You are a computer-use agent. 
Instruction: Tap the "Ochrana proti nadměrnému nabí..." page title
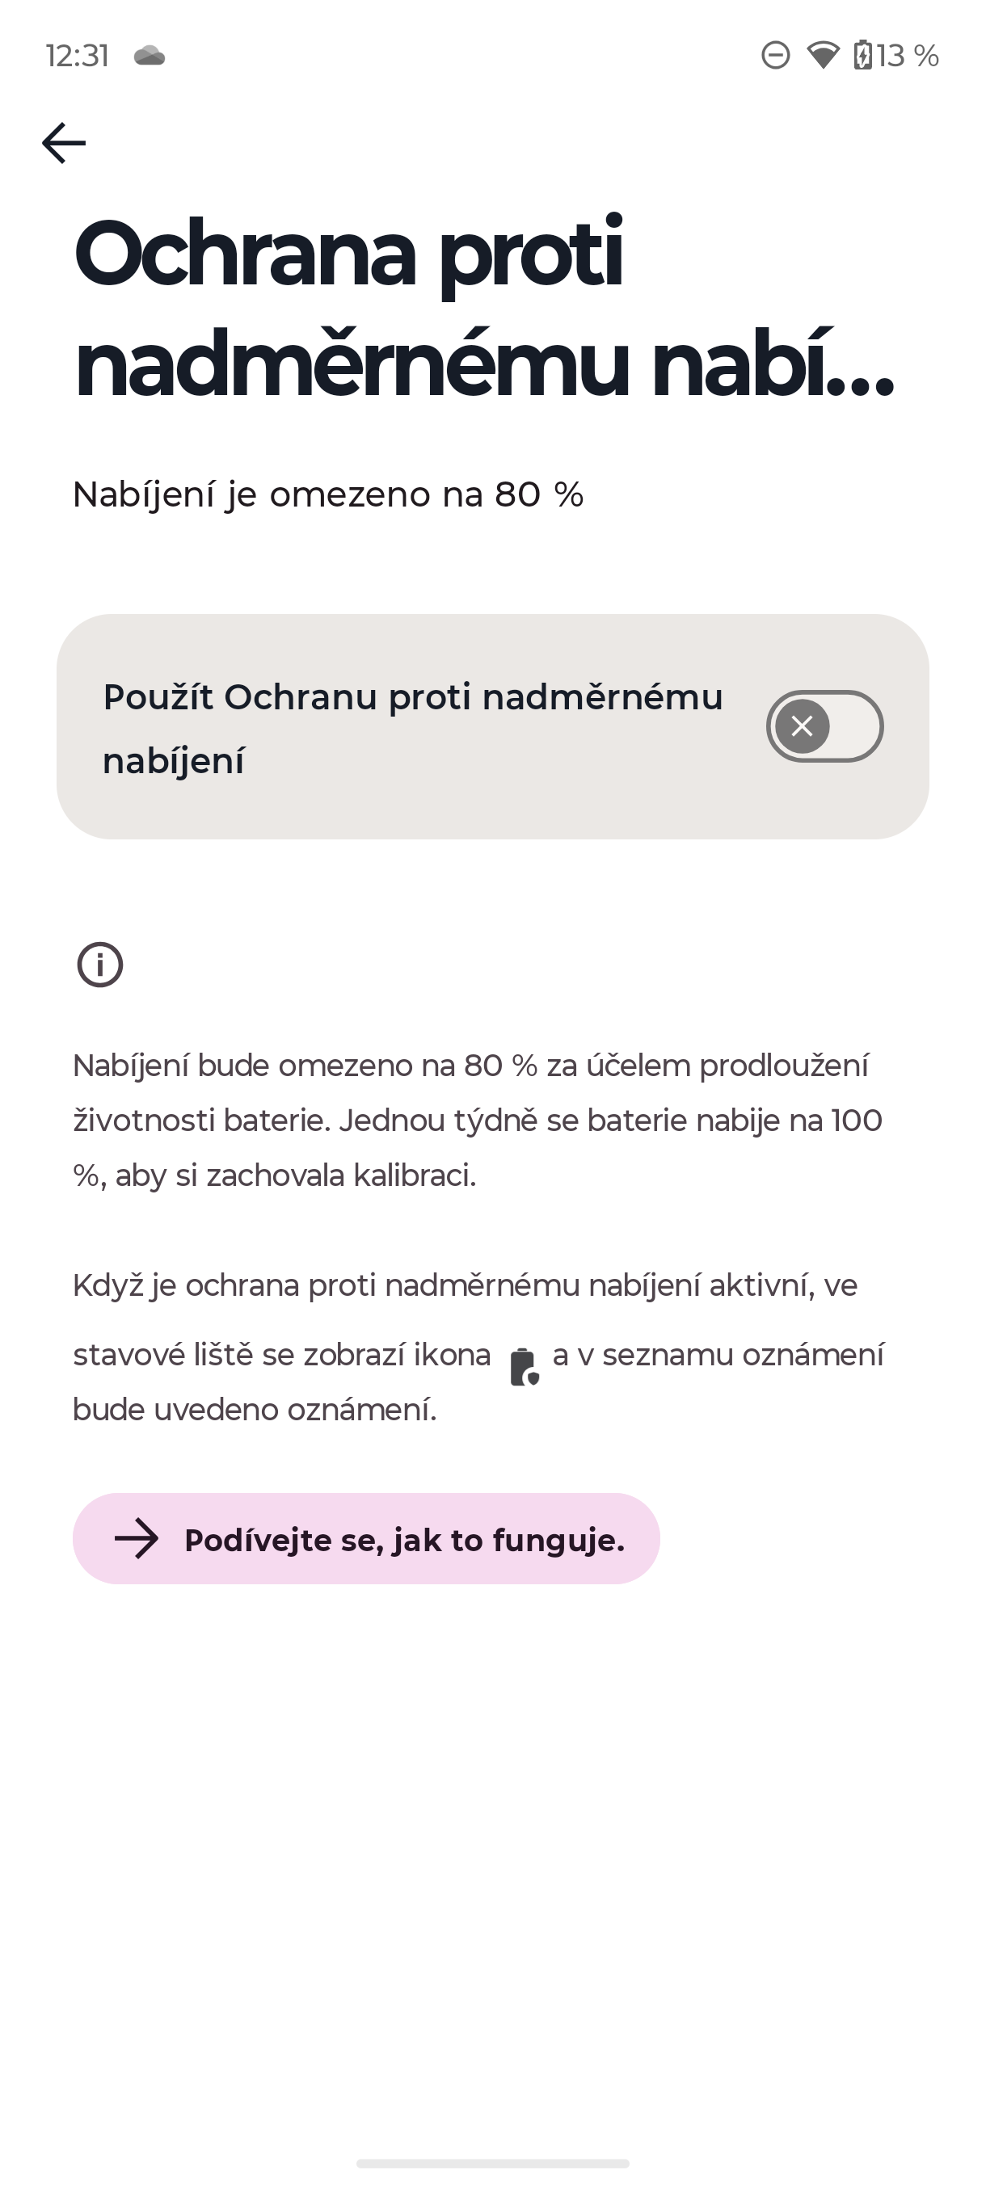coord(485,308)
